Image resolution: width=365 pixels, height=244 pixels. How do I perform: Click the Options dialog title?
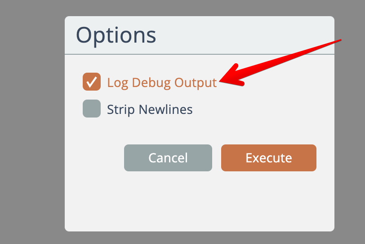coord(116,35)
